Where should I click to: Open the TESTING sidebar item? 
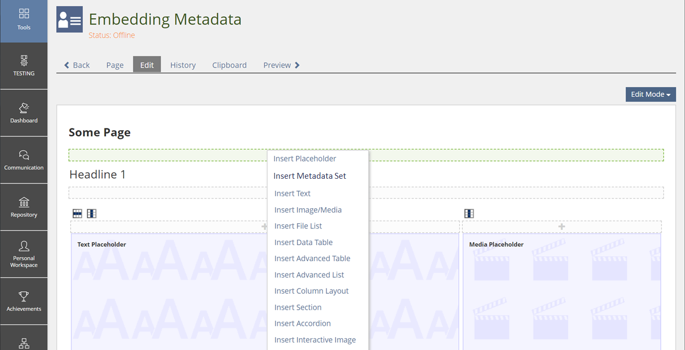24,65
